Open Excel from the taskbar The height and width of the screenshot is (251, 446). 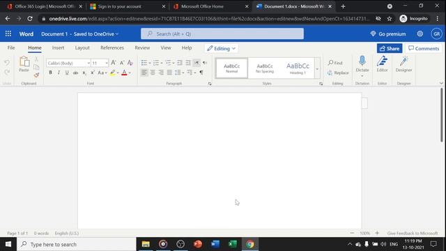(x=233, y=244)
